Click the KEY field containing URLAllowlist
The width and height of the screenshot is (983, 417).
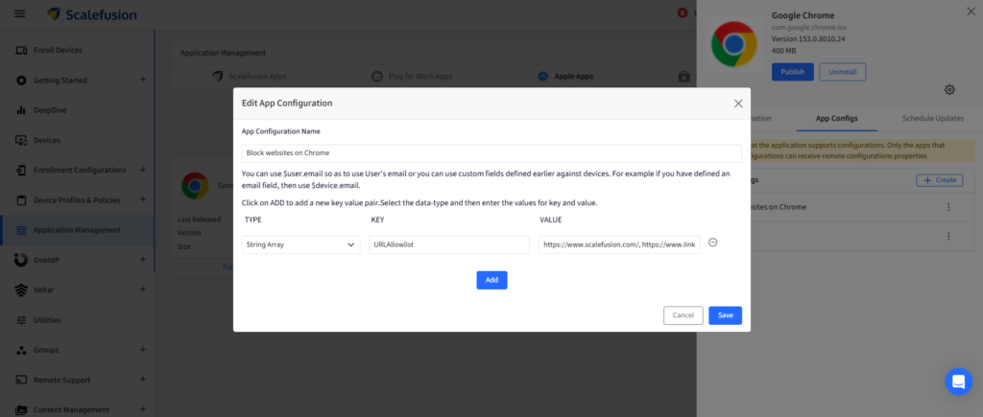tap(449, 244)
